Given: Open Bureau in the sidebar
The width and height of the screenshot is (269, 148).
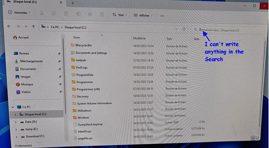Looking at the screenshot, I should point(21,53).
